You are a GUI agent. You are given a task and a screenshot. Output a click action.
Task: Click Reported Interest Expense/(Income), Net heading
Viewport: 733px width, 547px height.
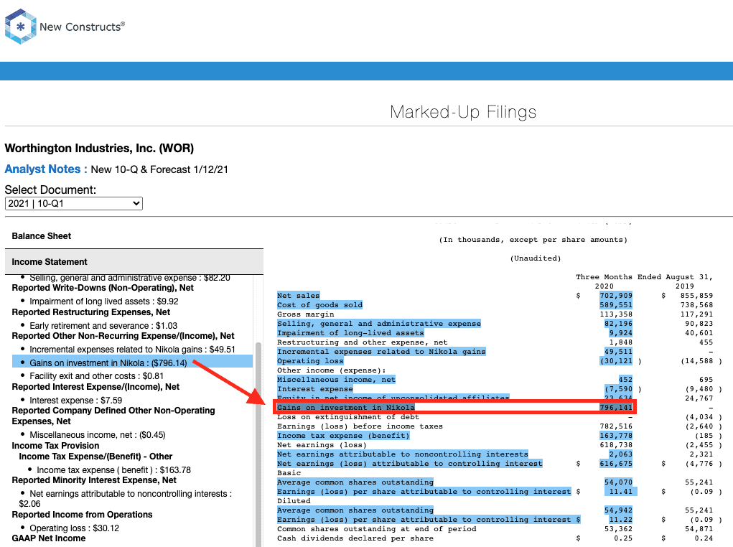coord(95,387)
